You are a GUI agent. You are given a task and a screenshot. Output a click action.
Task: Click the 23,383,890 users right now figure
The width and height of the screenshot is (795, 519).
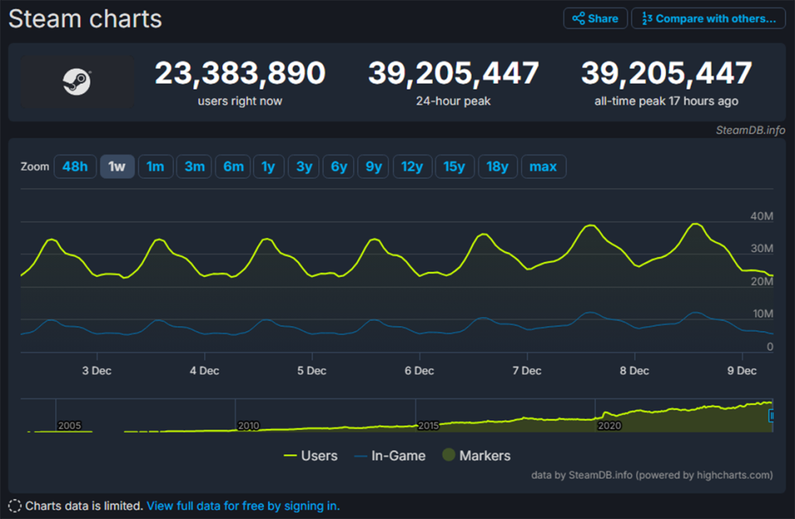point(240,73)
